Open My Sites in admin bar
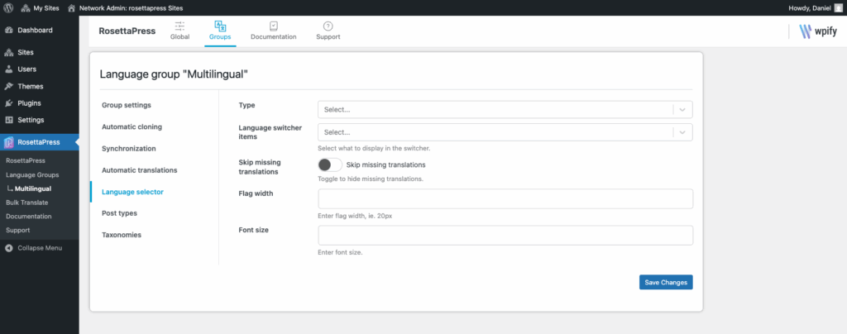Image resolution: width=847 pixels, height=334 pixels. tap(46, 8)
